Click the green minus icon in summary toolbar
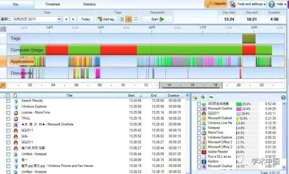This screenshot has width=289, height=174. (x=212, y=97)
